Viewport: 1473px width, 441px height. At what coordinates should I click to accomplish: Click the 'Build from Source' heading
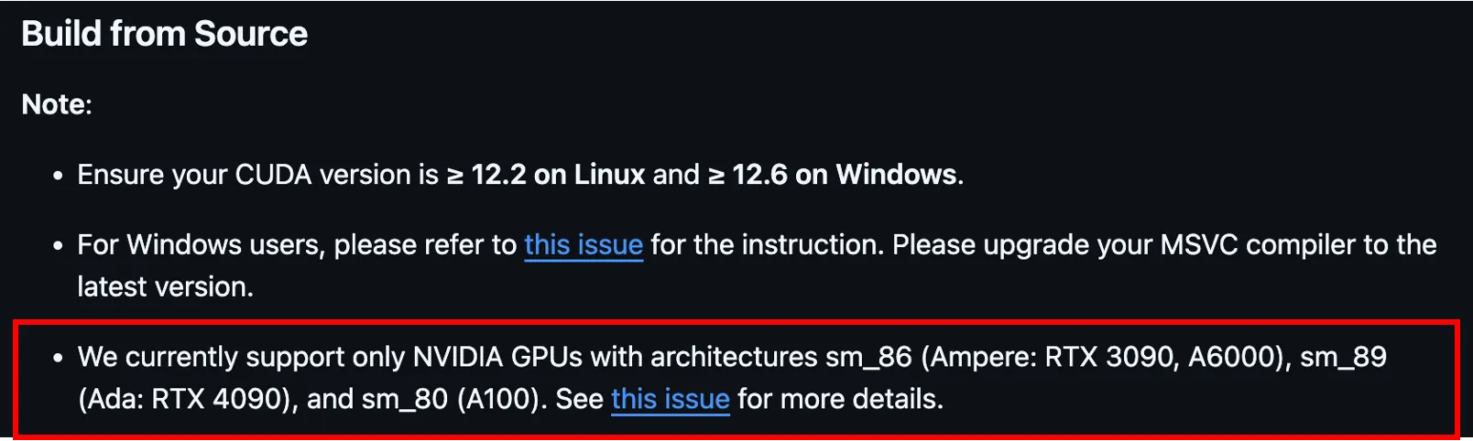[165, 34]
